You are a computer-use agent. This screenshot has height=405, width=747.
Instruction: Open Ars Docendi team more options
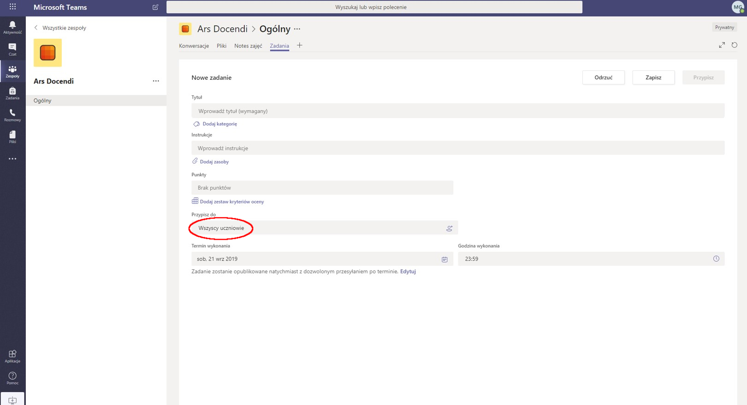pyautogui.click(x=156, y=81)
